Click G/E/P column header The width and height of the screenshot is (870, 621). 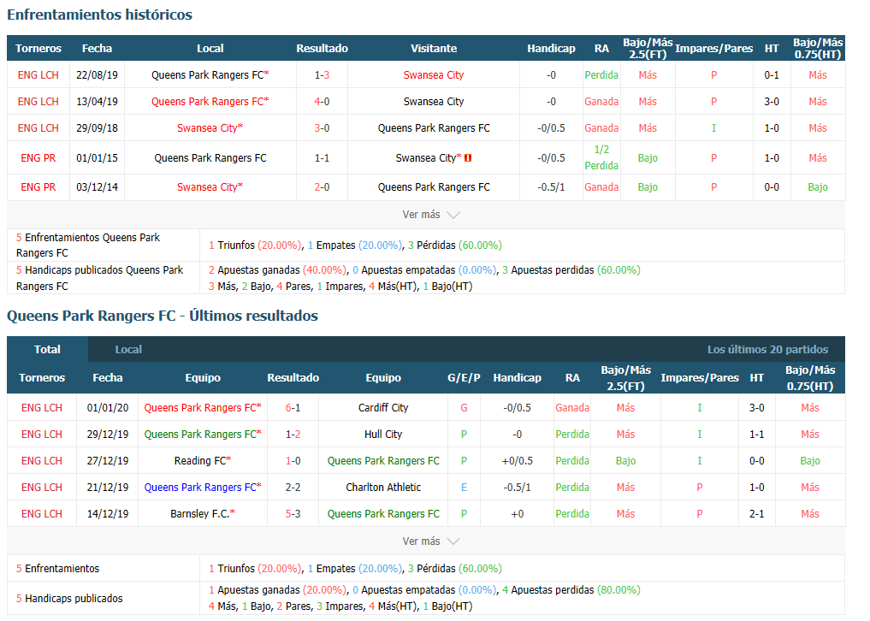[464, 378]
